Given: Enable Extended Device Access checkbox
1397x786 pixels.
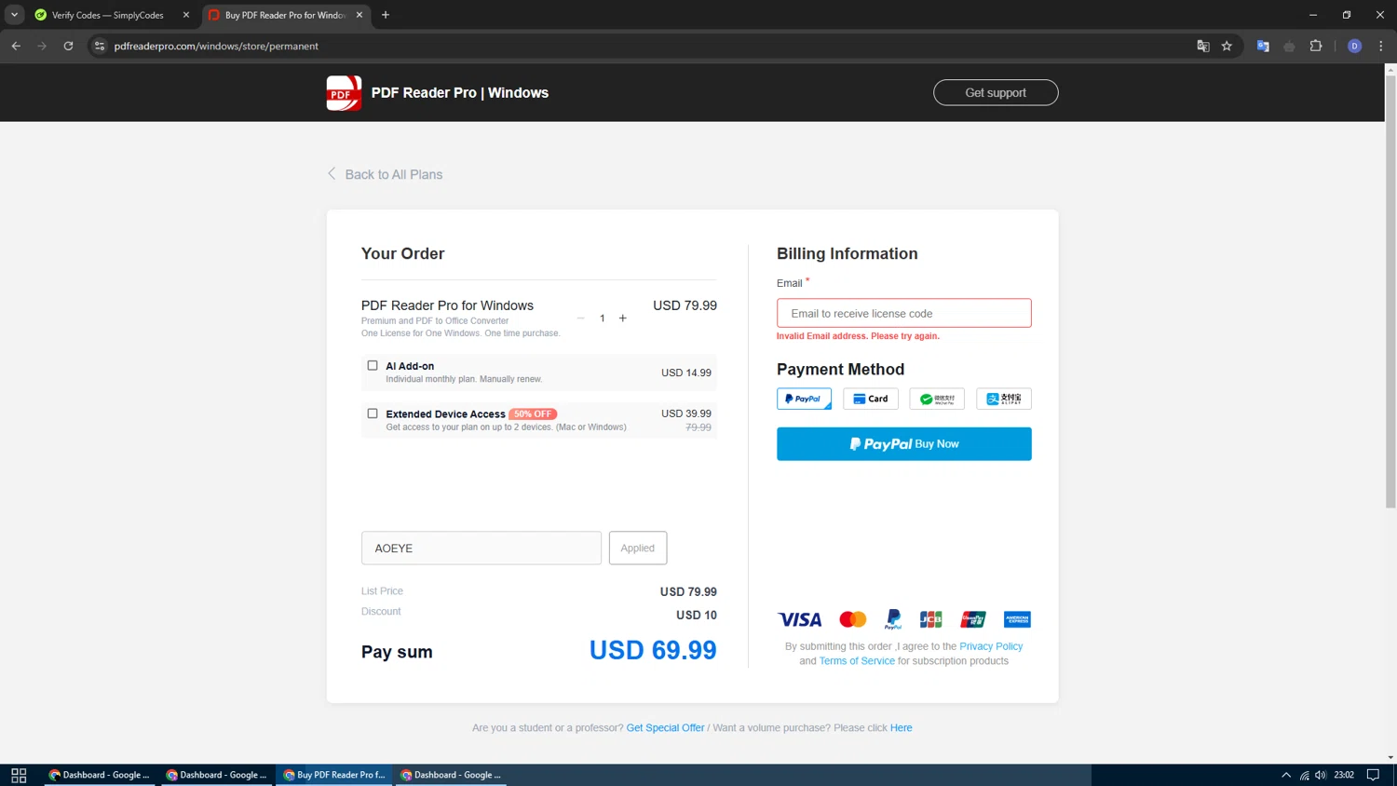Looking at the screenshot, I should pyautogui.click(x=373, y=413).
